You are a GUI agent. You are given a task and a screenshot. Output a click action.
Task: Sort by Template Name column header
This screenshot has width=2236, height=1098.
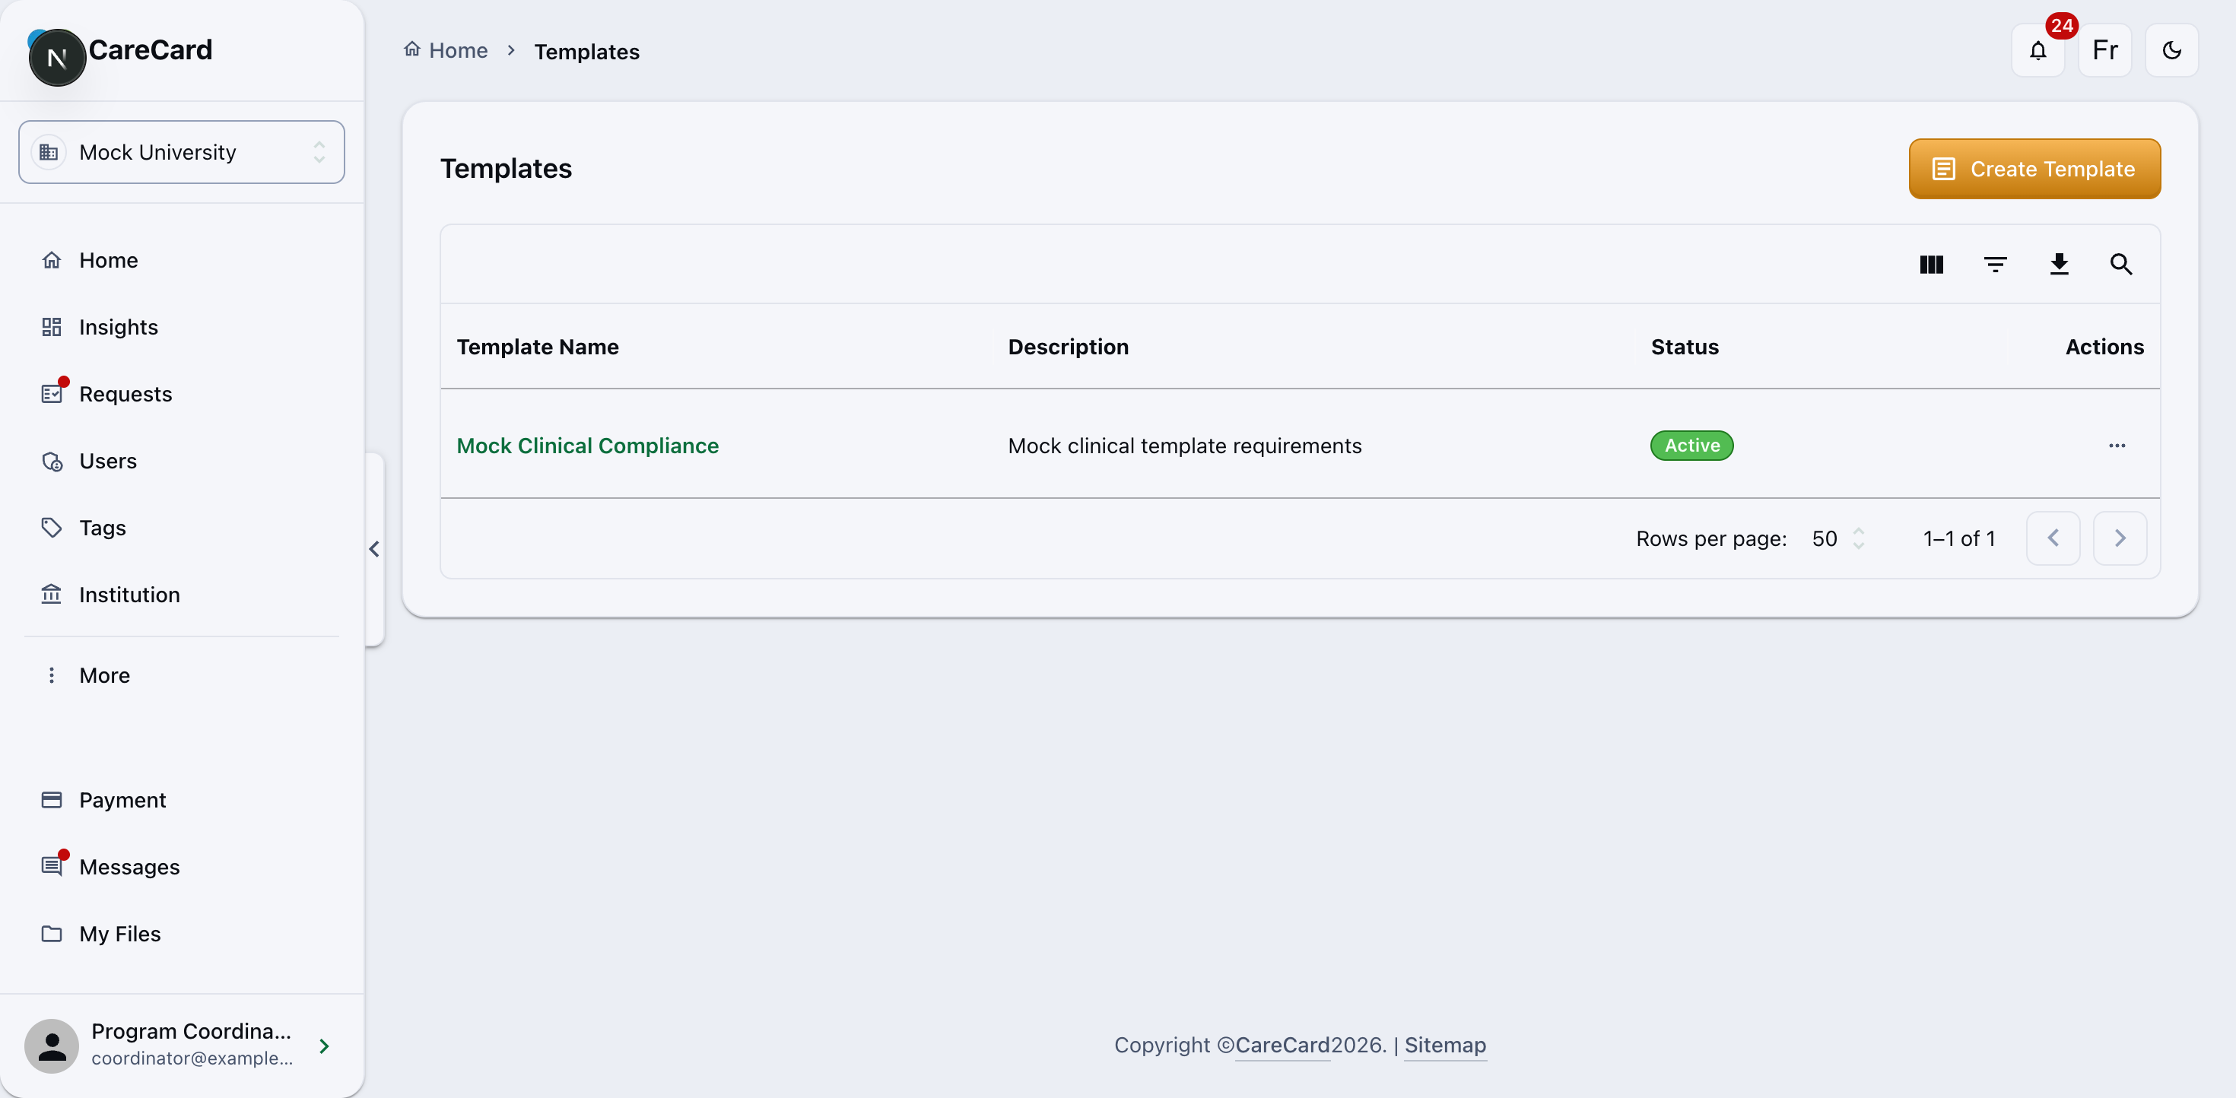(x=537, y=346)
